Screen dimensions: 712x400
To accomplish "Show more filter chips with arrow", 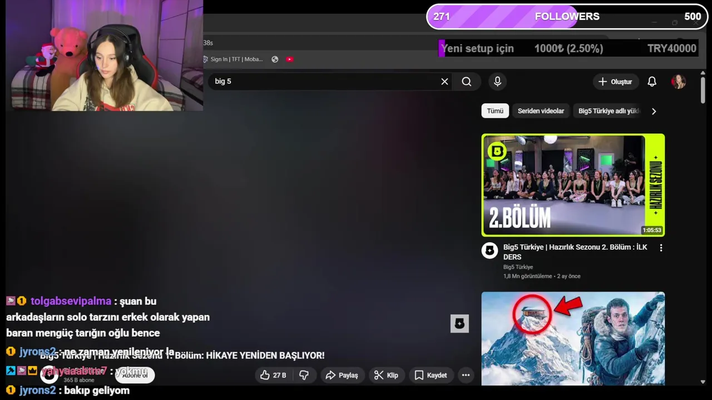I will (654, 111).
